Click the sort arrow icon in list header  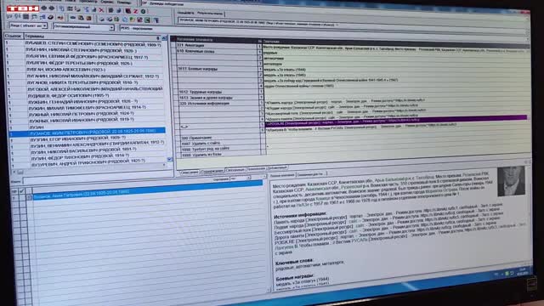[x=158, y=37]
